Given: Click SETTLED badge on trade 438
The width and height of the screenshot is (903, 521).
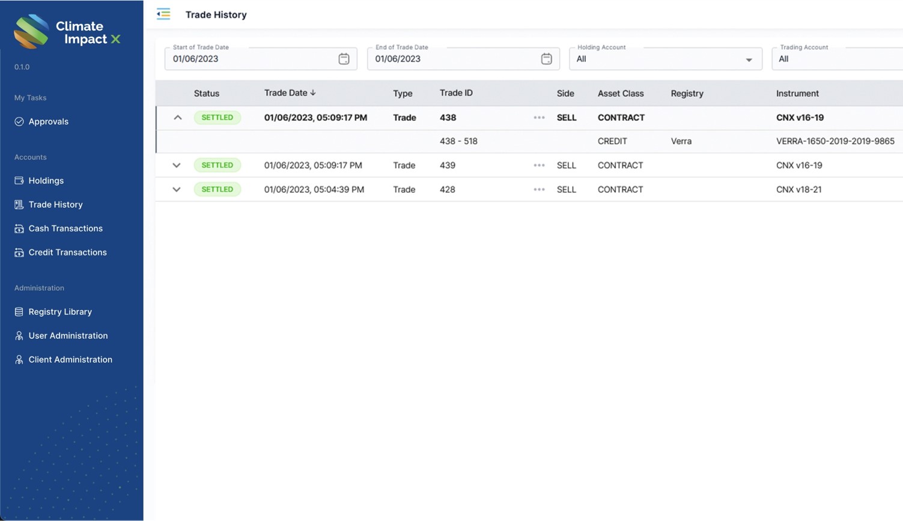Looking at the screenshot, I should pyautogui.click(x=217, y=118).
